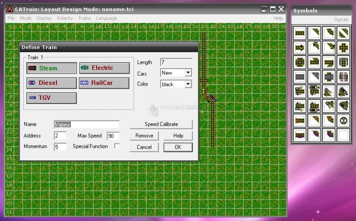
Task: Open the File menu
Action: coord(11,18)
